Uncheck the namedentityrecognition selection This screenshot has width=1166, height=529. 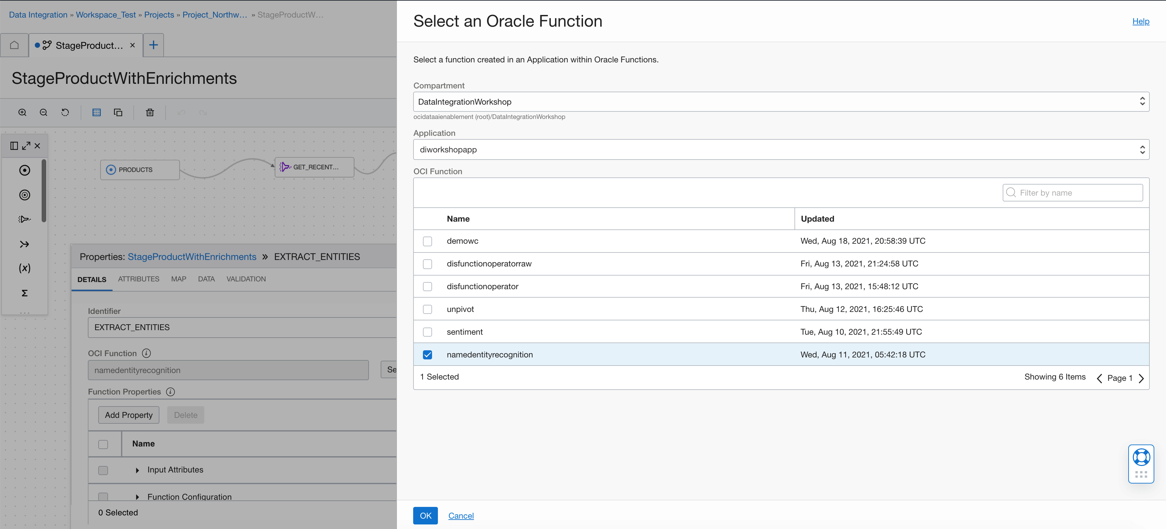[427, 355]
